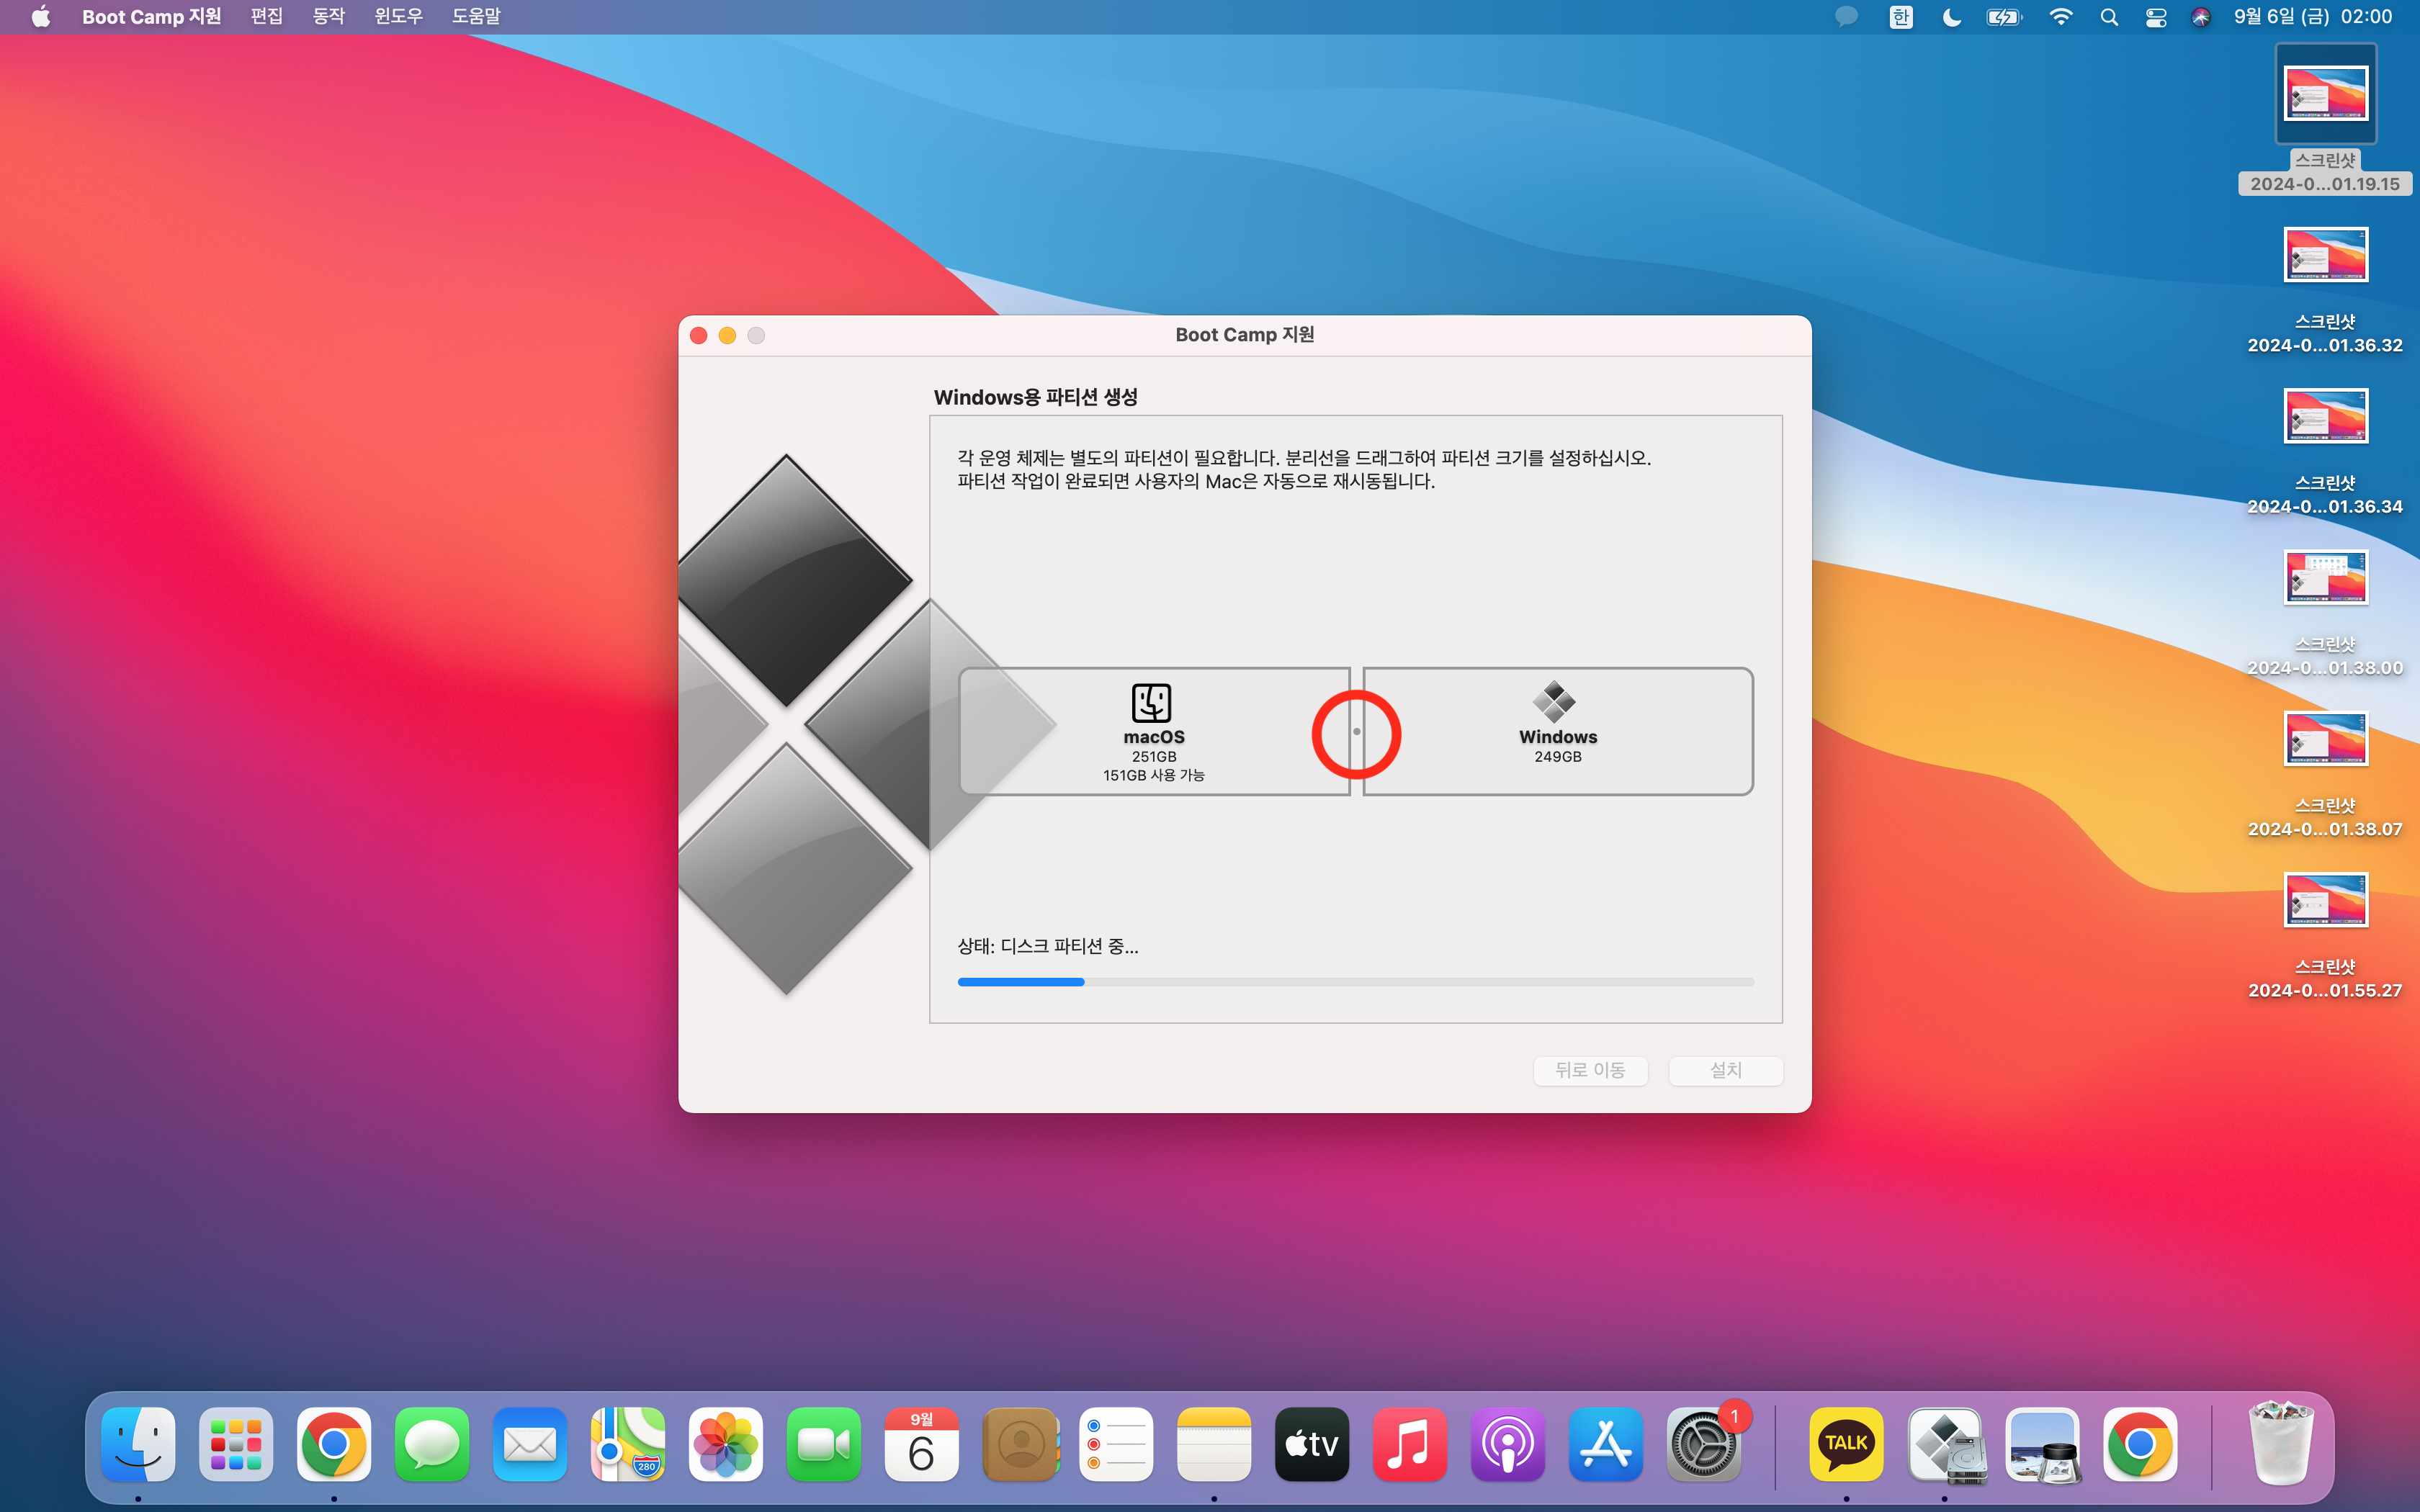Select the desktop screenshot 2024-0...01.38.07
Image resolution: width=2420 pixels, height=1512 pixels.
2325,774
